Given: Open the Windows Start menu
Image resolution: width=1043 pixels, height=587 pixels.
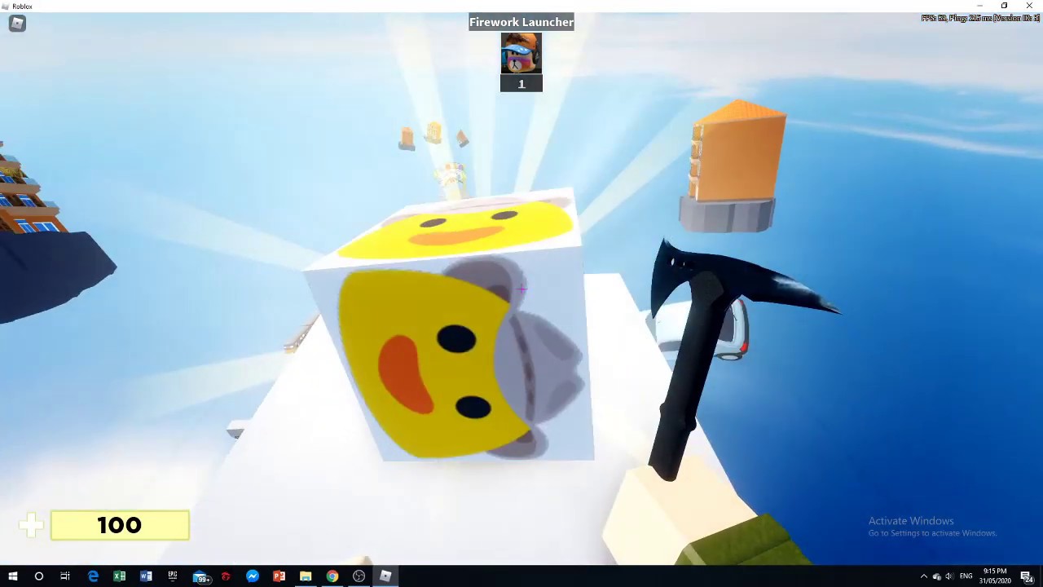Looking at the screenshot, I should tap(12, 576).
